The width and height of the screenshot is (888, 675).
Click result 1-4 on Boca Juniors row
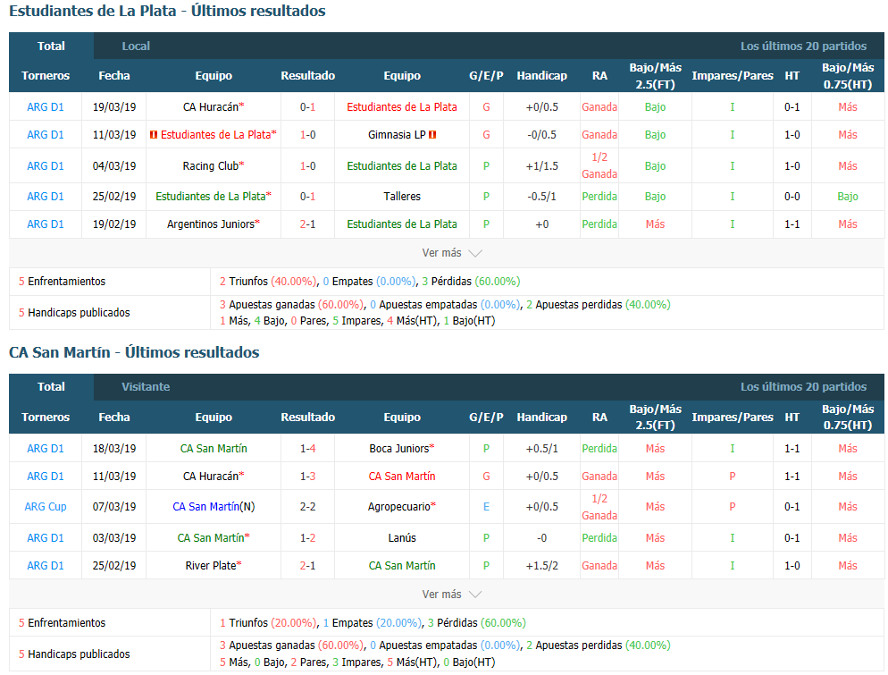click(307, 448)
